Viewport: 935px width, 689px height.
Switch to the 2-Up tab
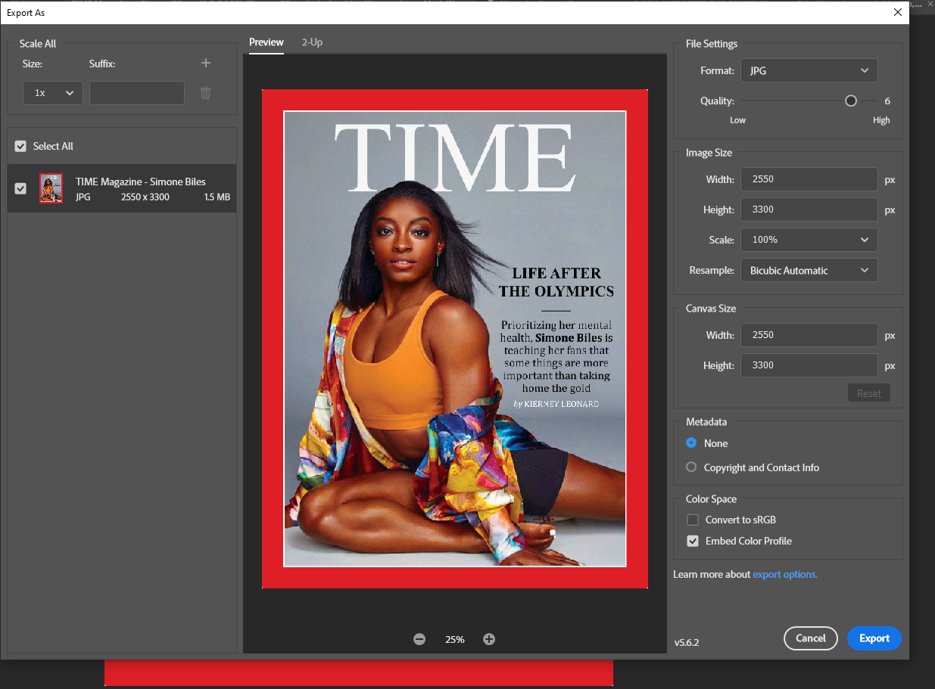point(312,42)
